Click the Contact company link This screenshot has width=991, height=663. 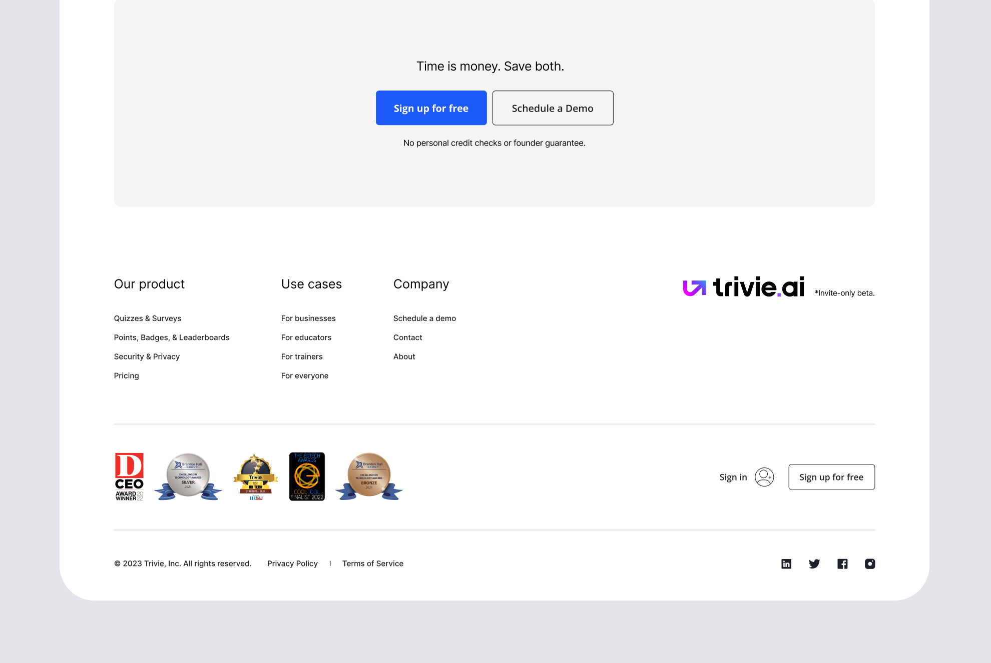click(407, 336)
